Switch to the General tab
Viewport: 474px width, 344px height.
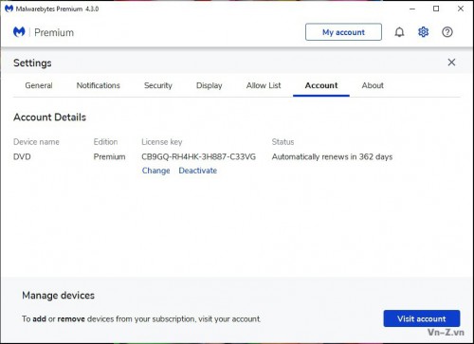point(39,85)
